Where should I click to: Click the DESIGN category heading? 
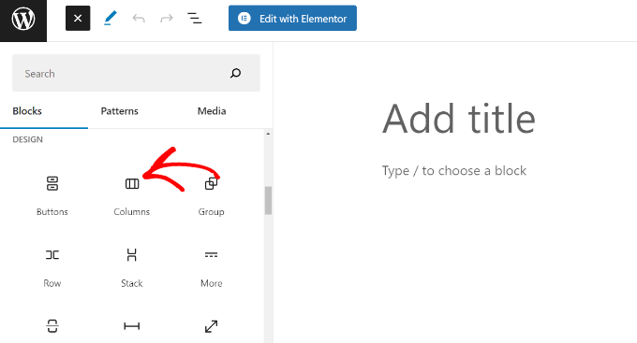[x=27, y=139]
